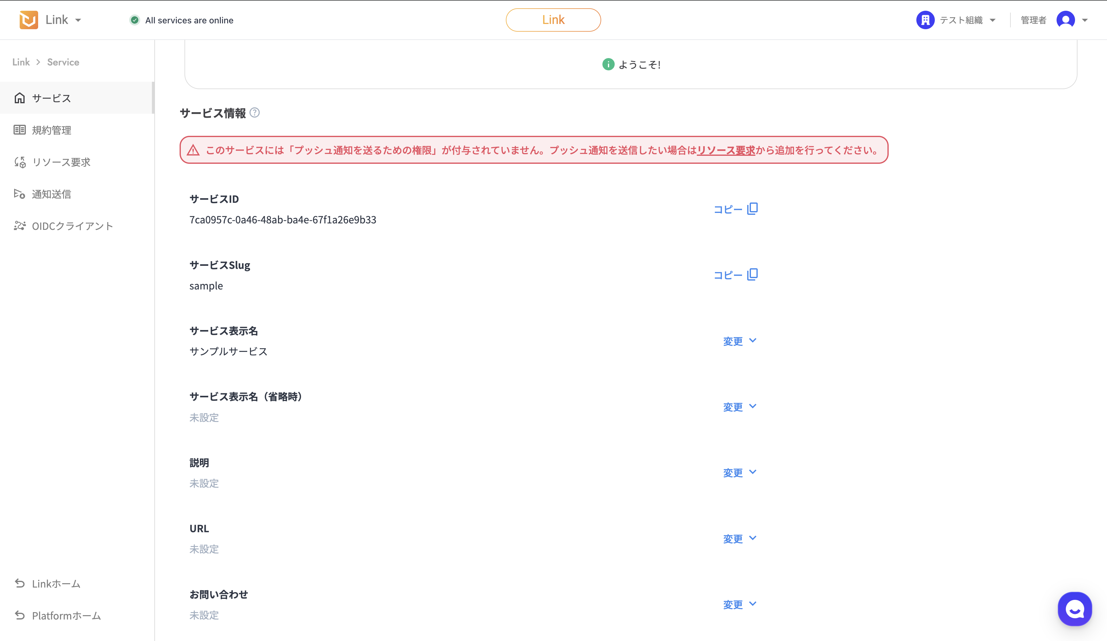
Task: Open the Link product dropdown arrow
Action: coord(78,20)
